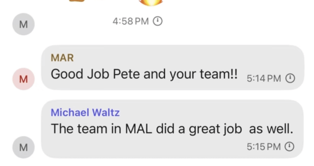
Task: Select the fire emoji reaction at the top
Action: click(x=150, y=2)
